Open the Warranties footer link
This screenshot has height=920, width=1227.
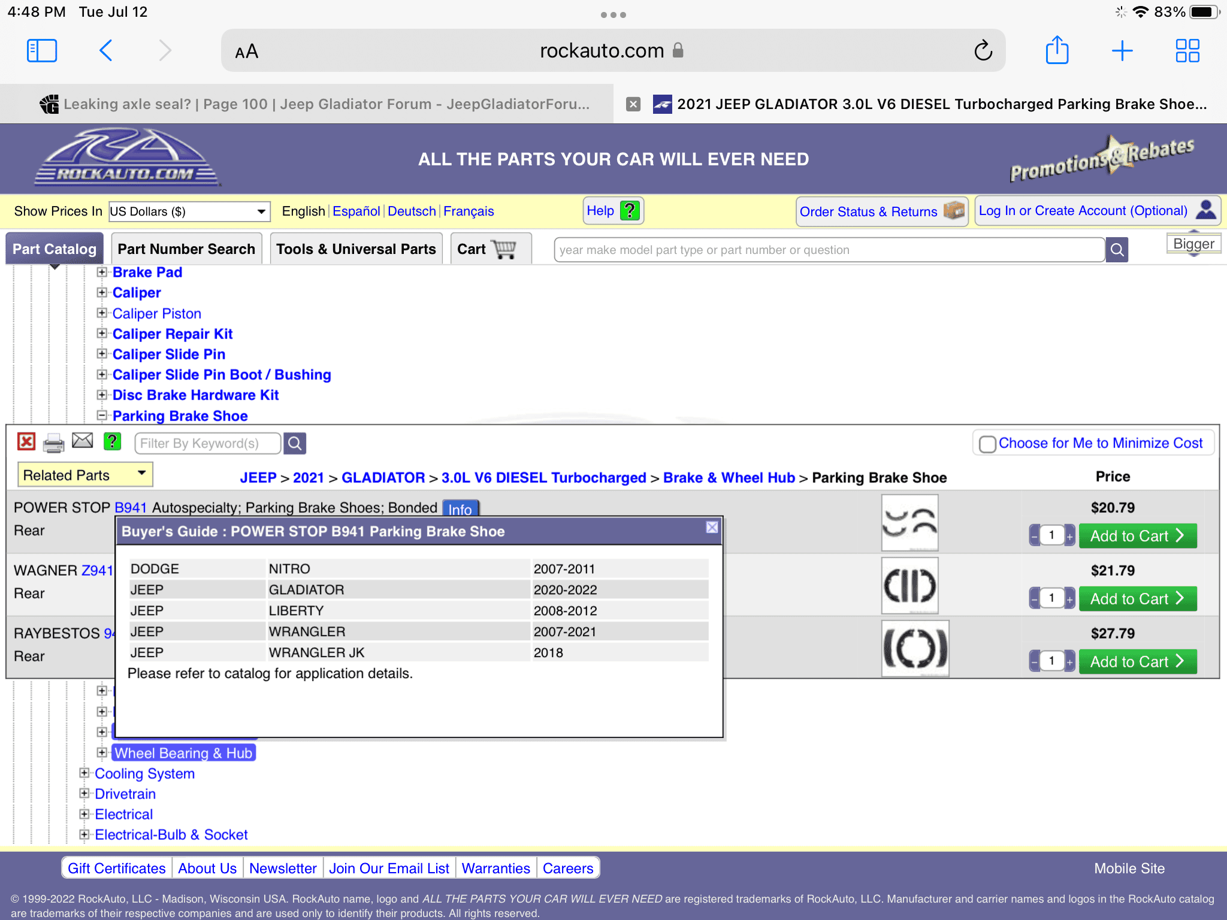pos(496,868)
